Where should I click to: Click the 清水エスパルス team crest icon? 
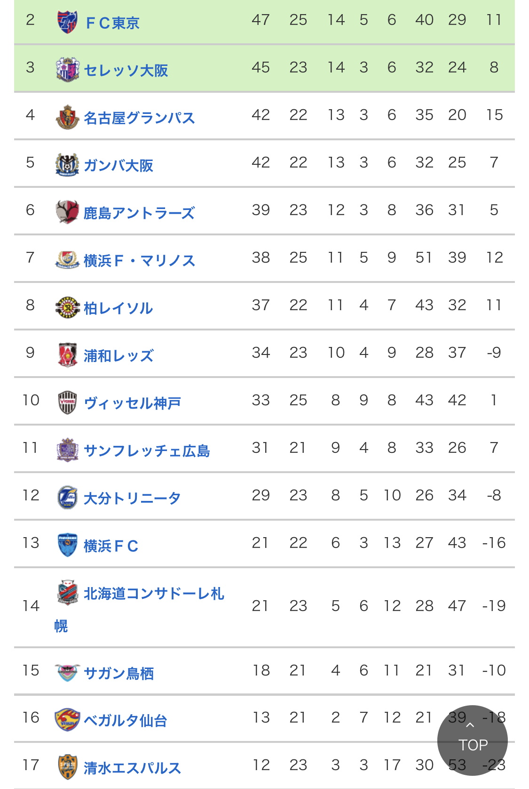click(x=67, y=767)
